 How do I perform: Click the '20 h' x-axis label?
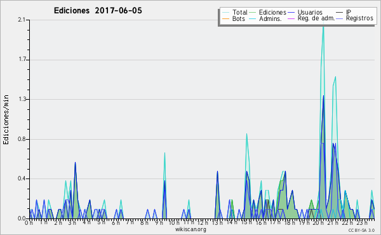(318, 223)
